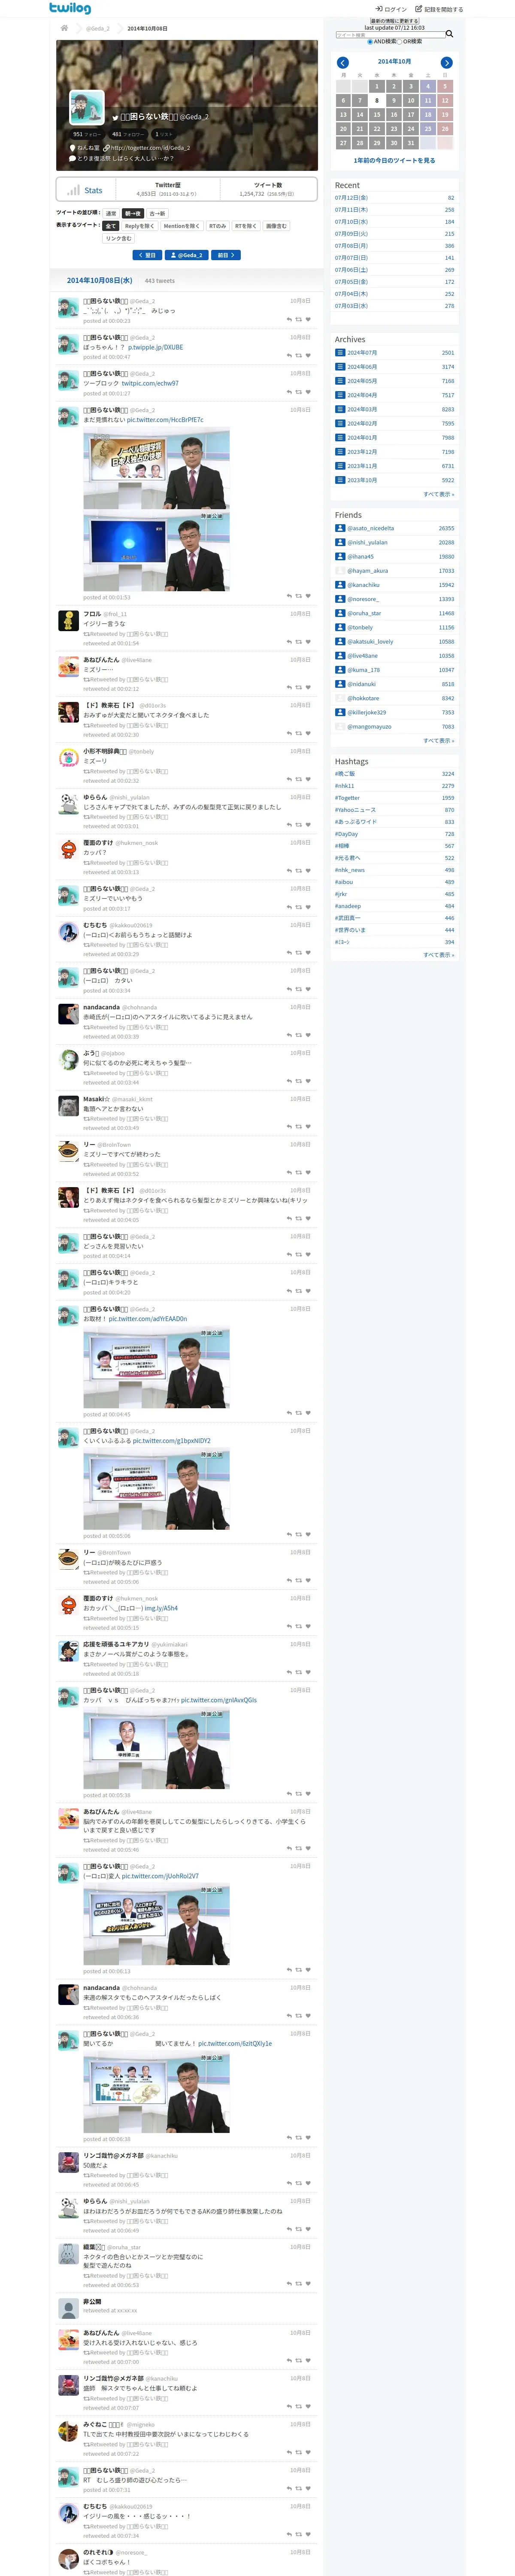Open list icon for 2024年03月 archive
The width and height of the screenshot is (515, 2576).
[340, 409]
